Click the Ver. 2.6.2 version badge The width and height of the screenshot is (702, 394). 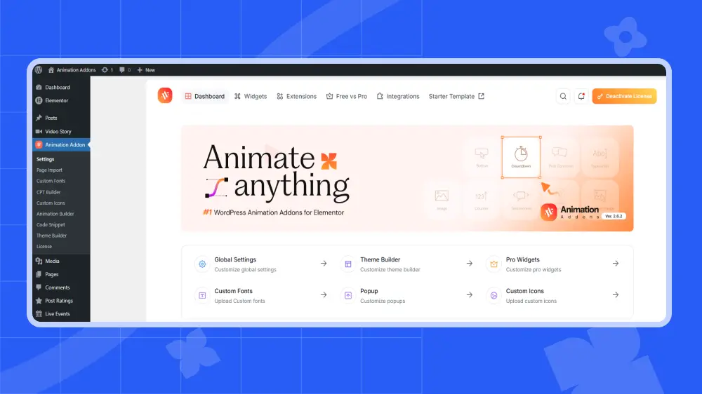[614, 216]
